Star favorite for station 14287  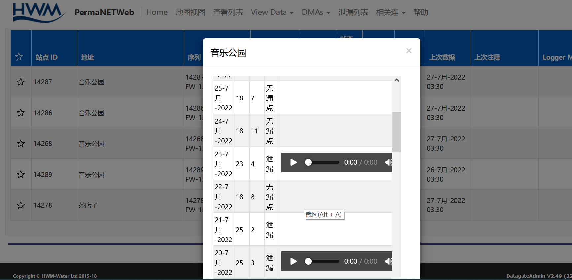[x=21, y=82]
